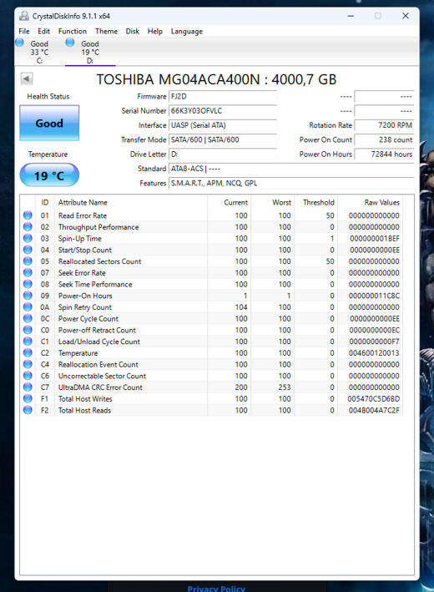Click the status orb for Power-On Hours

[x=28, y=296]
